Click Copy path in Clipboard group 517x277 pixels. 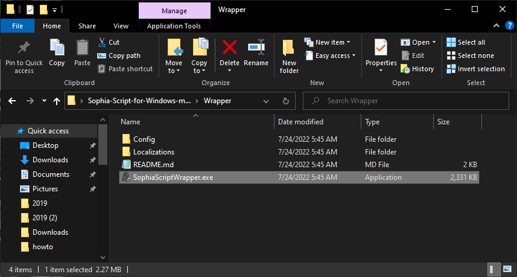[x=119, y=56]
